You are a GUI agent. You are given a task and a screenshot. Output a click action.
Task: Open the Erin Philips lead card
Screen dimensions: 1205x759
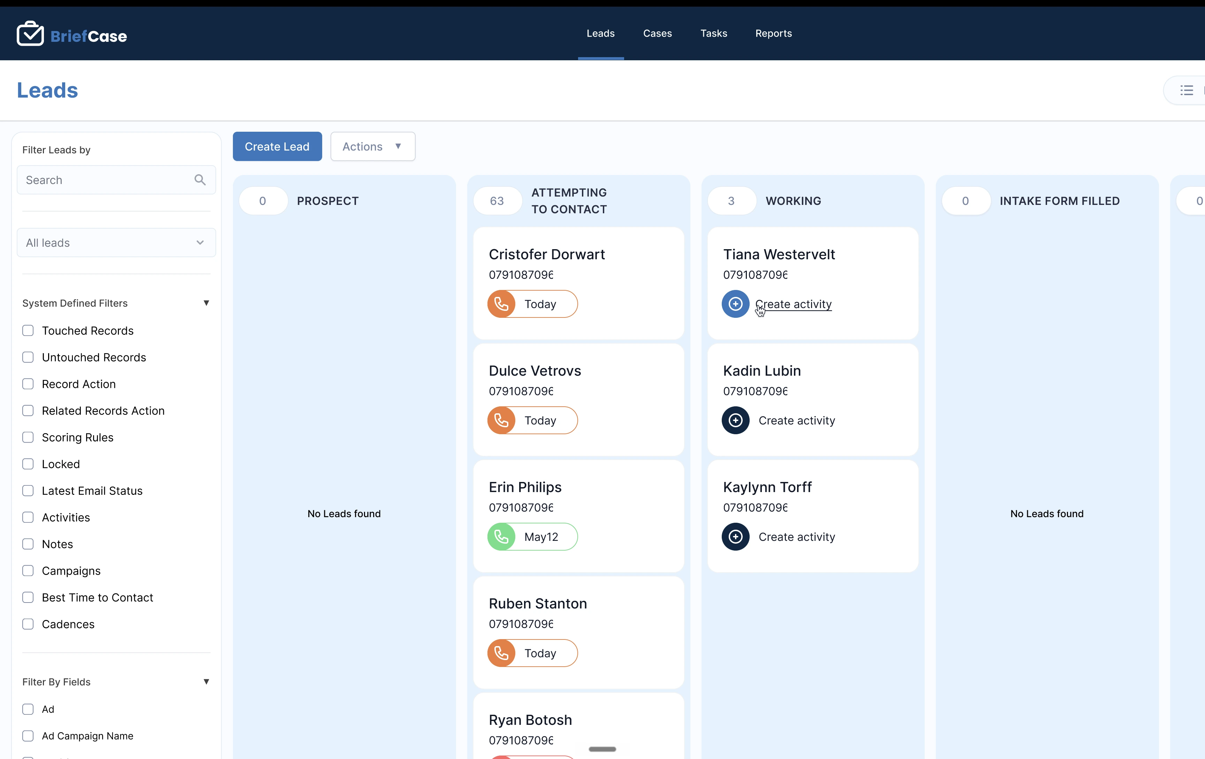578,516
